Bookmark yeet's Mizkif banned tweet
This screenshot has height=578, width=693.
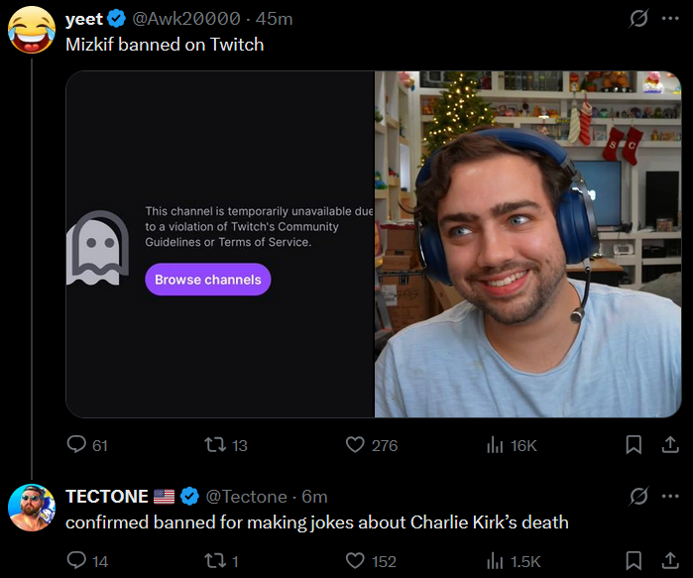coord(634,445)
